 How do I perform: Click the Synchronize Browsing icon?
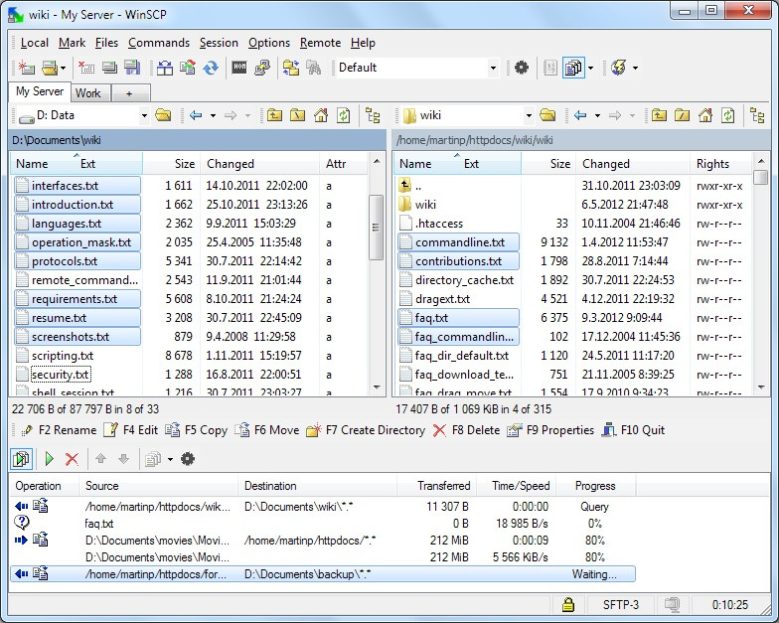pos(291,68)
